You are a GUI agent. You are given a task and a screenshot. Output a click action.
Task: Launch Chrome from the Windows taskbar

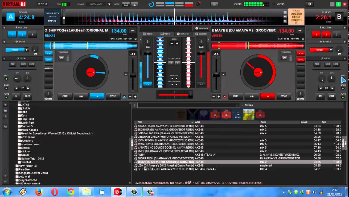[71, 192]
